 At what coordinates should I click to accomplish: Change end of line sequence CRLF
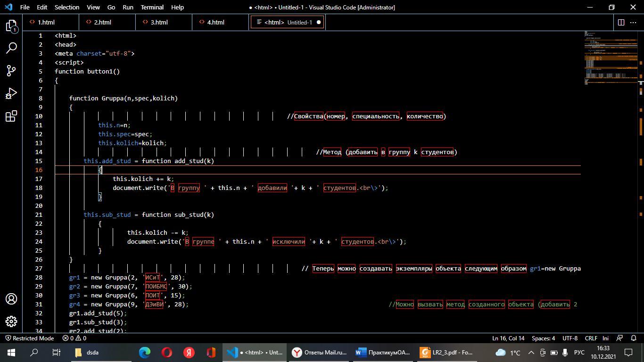[591, 338]
